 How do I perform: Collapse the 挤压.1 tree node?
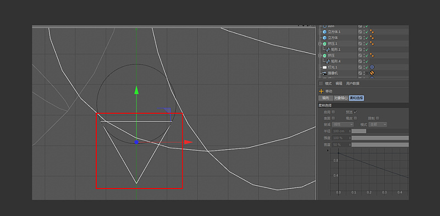point(320,44)
